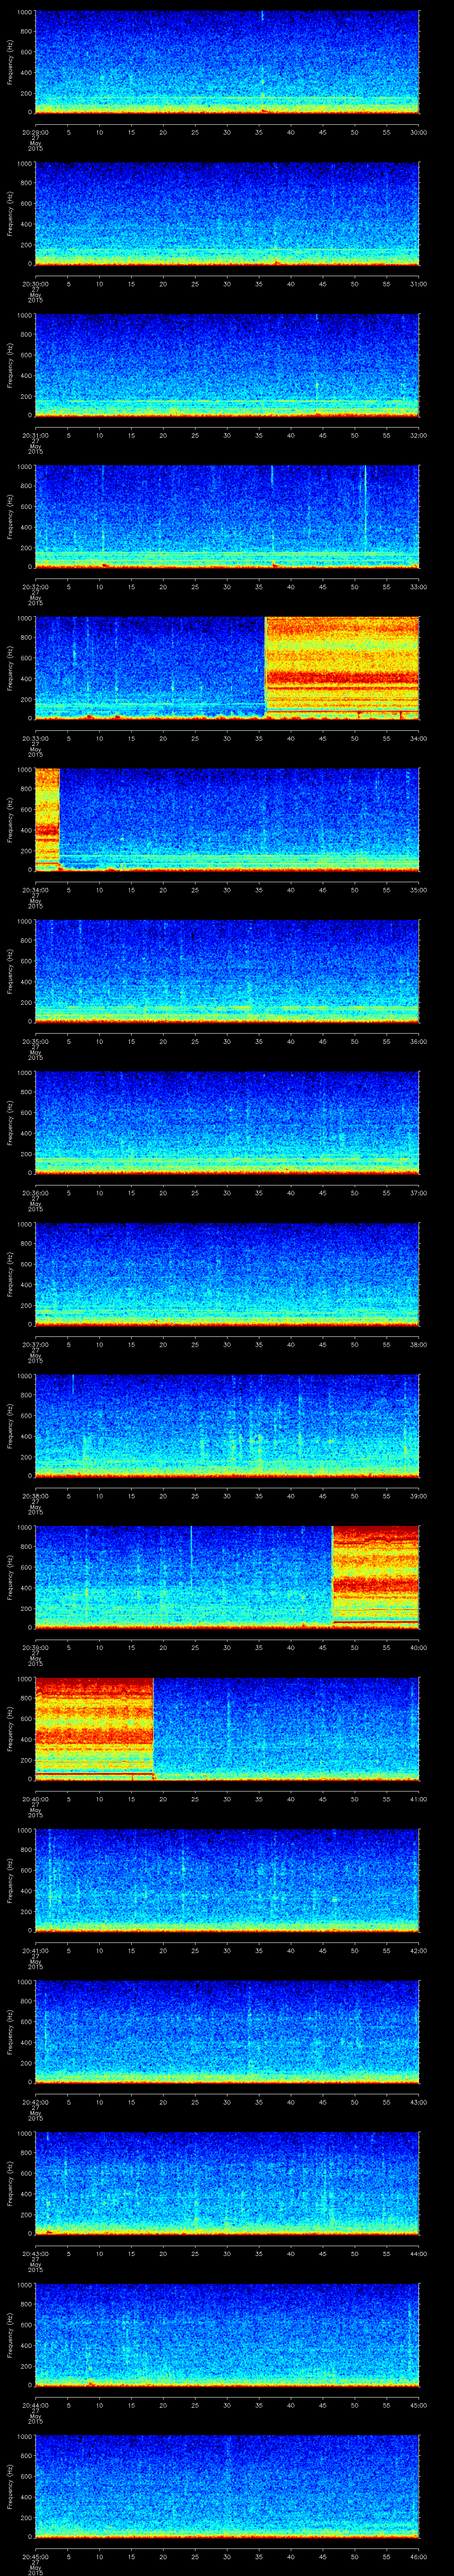Viewport: 454px width, 2576px height.
Task: Click the 40:00 end time label
Action: (x=419, y=1647)
